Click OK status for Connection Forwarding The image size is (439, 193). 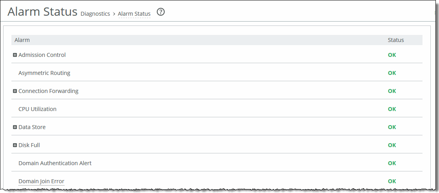[x=392, y=91]
